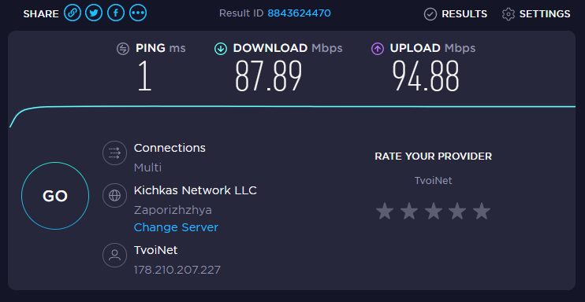Open more share options ellipsis icon
Image resolution: width=585 pixels, height=302 pixels.
pyautogui.click(x=138, y=13)
